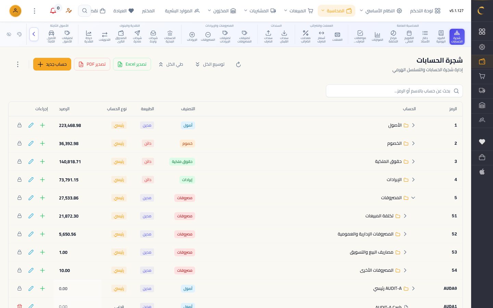Open the المبيعات dropdown menu

coord(299,11)
